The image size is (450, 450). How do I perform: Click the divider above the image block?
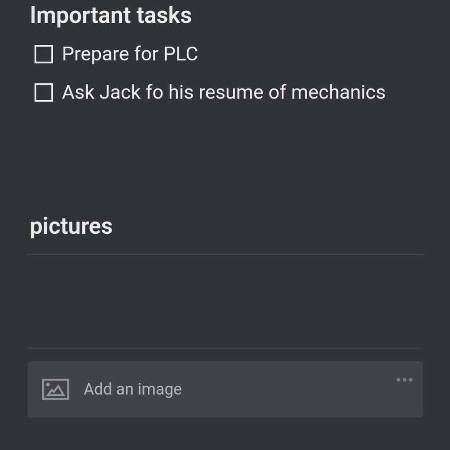point(224,348)
